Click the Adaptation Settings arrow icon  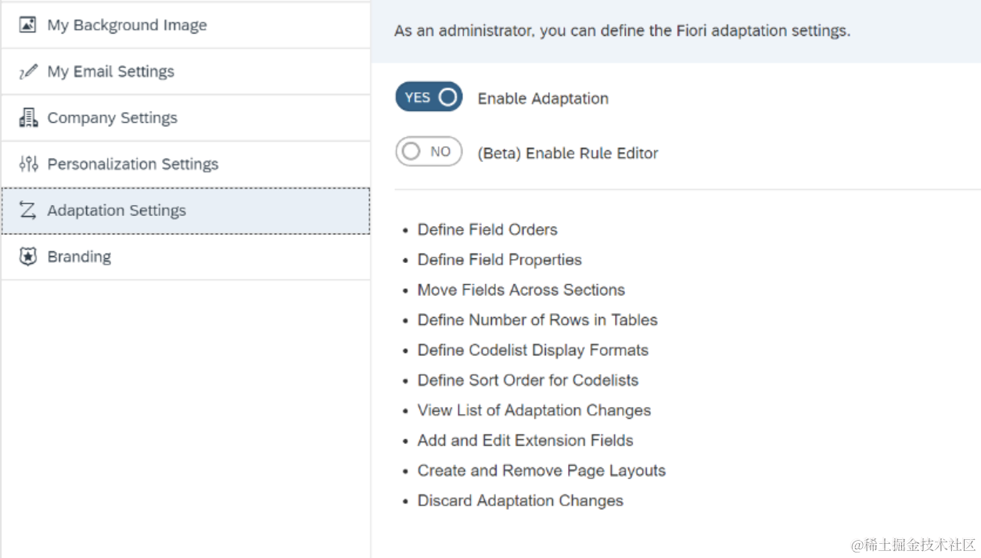28,211
